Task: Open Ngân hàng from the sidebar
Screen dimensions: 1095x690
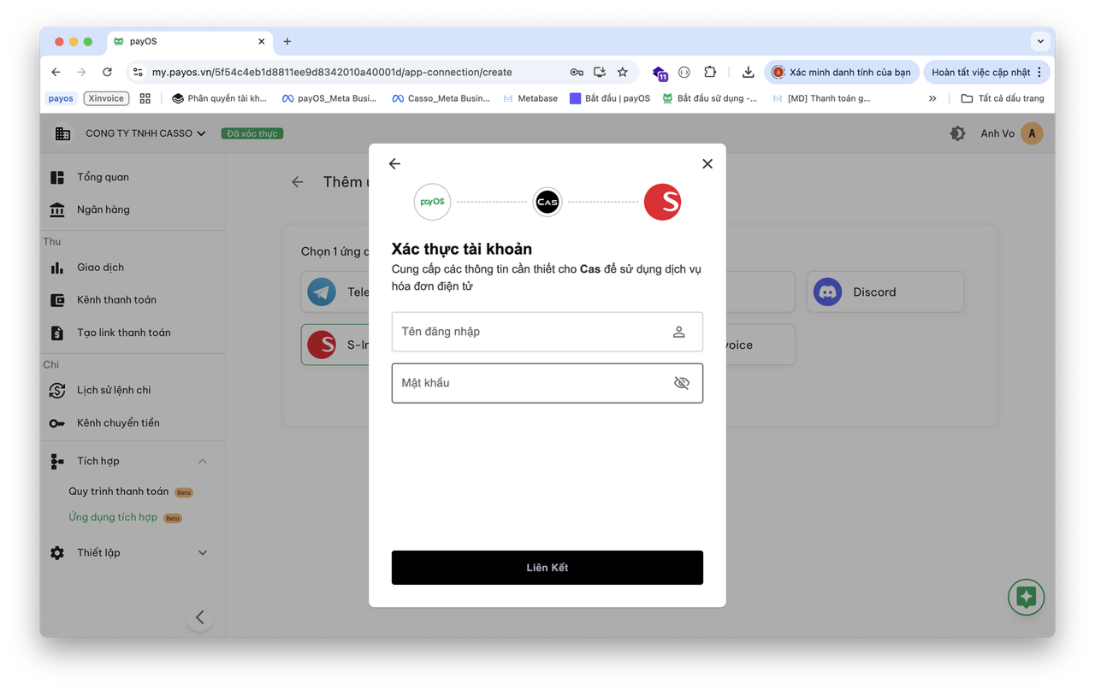Action: (x=103, y=209)
